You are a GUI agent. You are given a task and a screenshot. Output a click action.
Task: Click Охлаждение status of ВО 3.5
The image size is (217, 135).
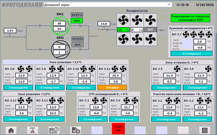tap(166, 87)
